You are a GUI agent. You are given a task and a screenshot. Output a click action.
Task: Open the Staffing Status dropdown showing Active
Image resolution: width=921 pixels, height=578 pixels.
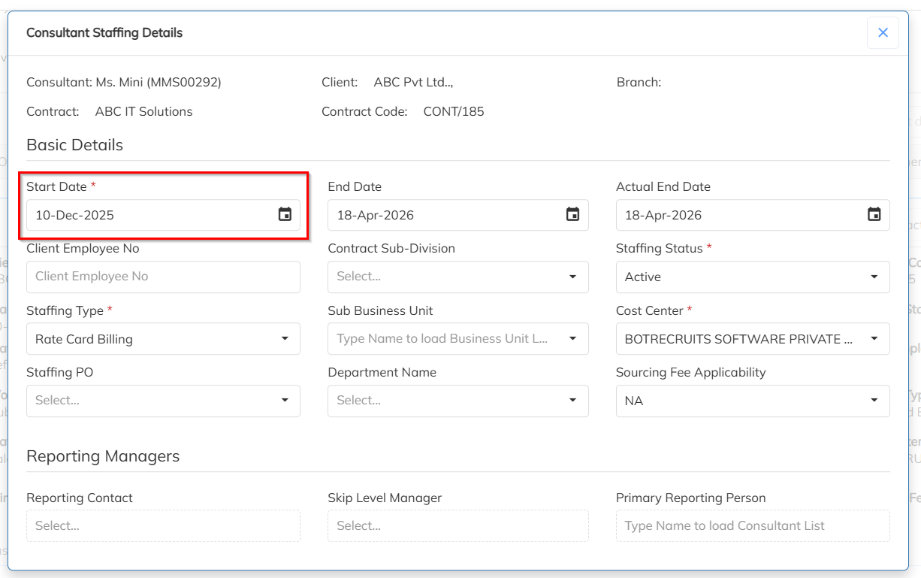click(874, 277)
